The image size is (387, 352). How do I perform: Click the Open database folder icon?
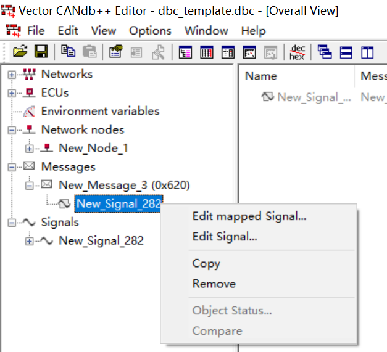pyautogui.click(x=20, y=52)
